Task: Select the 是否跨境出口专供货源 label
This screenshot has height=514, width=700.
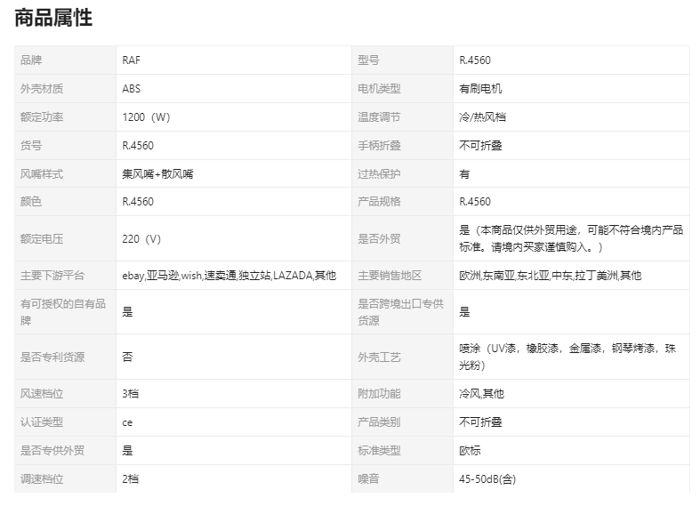Action: click(399, 312)
